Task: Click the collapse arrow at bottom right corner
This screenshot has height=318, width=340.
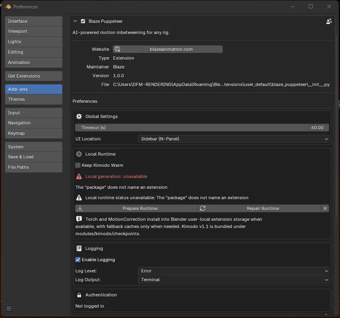Action: pos(326,314)
